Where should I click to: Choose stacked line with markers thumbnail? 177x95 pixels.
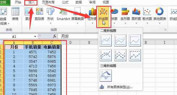120,55
